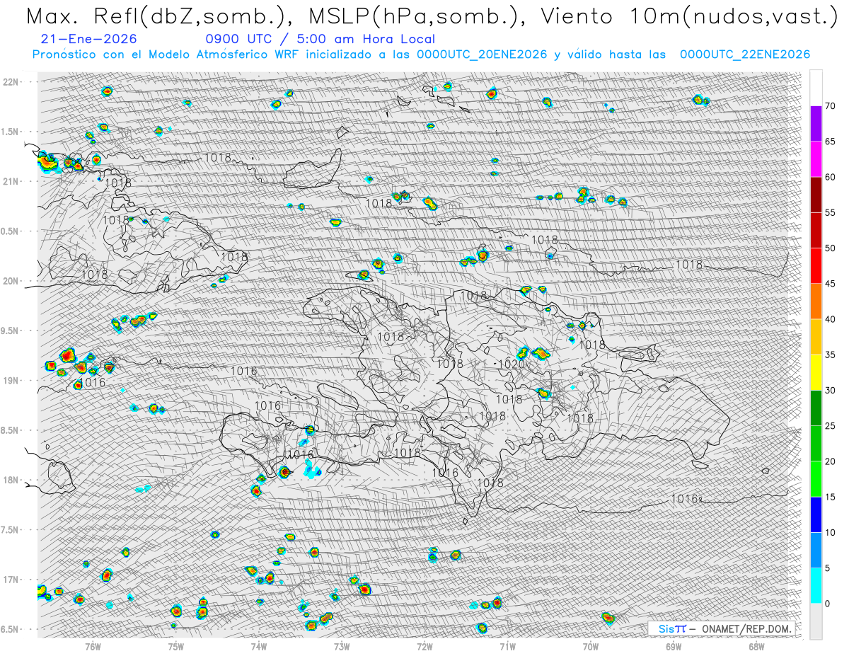
Task: Click the '21N' latitude label
Action: pos(10,181)
